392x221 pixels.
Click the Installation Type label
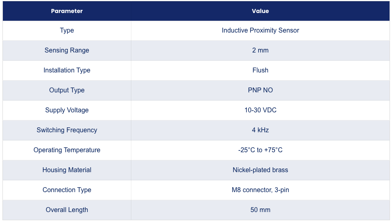coord(67,70)
